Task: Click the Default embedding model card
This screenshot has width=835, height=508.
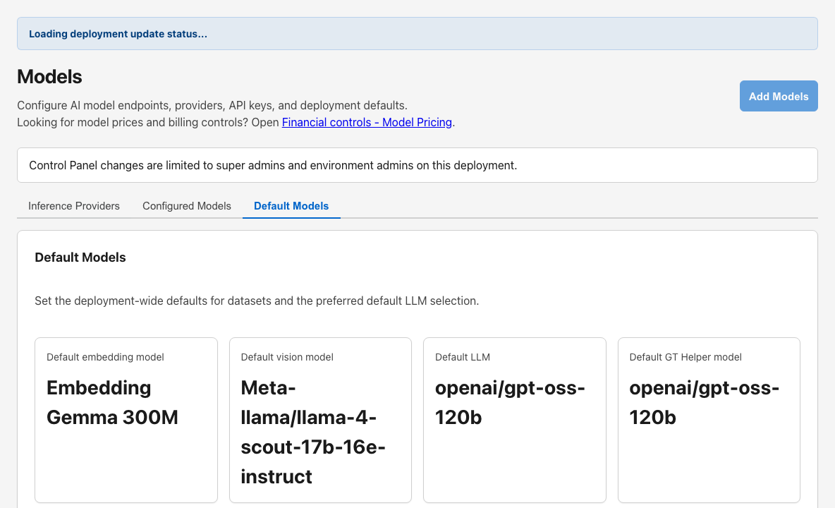Action: (126, 420)
